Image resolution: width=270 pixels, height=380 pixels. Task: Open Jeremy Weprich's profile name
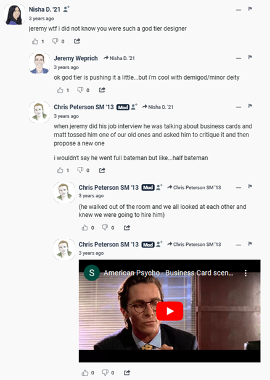click(x=76, y=59)
